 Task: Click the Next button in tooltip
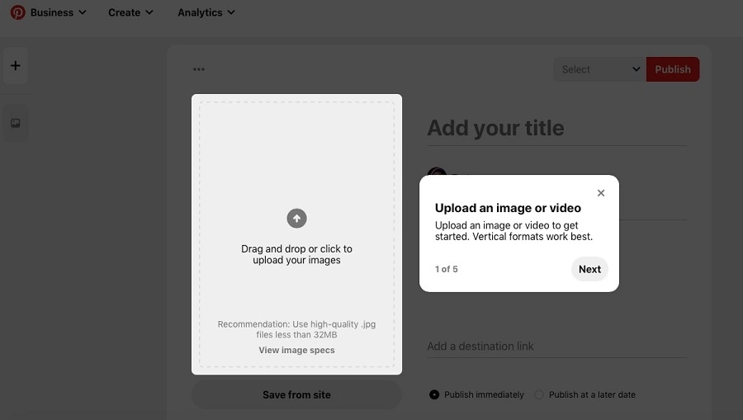click(589, 269)
